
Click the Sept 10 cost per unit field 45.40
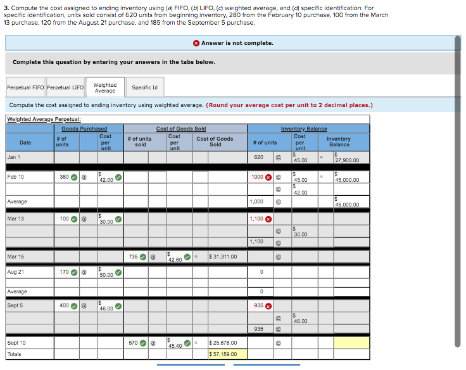tap(179, 343)
